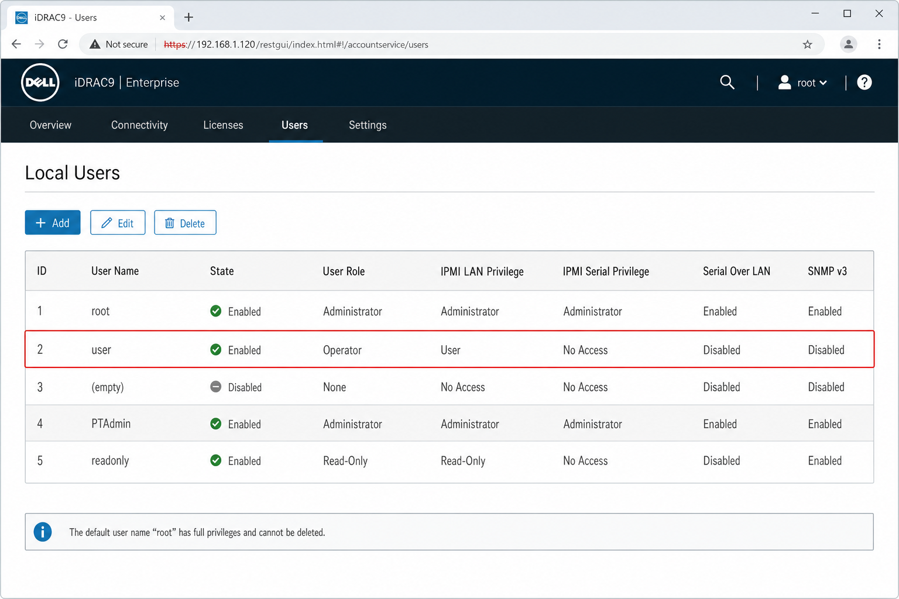Click the default root user notice text
The width and height of the screenshot is (899, 599).
tap(197, 532)
